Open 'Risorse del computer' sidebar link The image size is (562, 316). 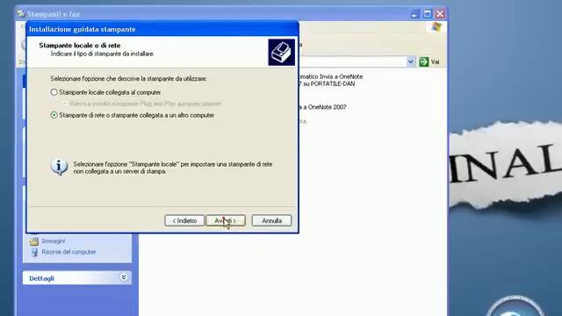(x=68, y=252)
